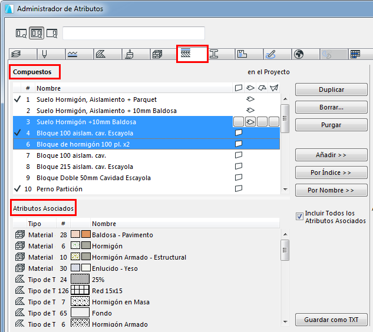The height and width of the screenshot is (332, 373).
Task: Select Bloque 215 aislam. cav. Escayola
Action: [146, 167]
